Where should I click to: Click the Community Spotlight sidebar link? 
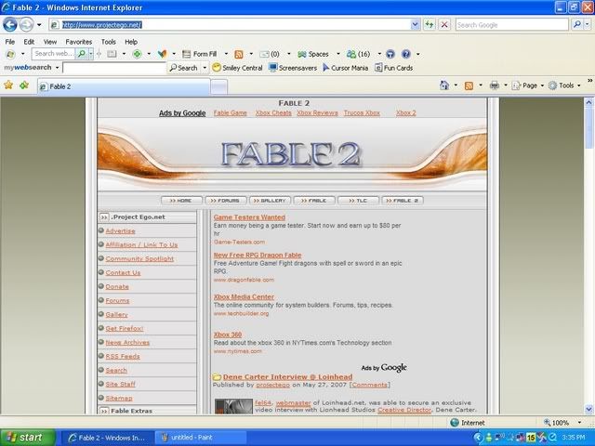pyautogui.click(x=139, y=258)
